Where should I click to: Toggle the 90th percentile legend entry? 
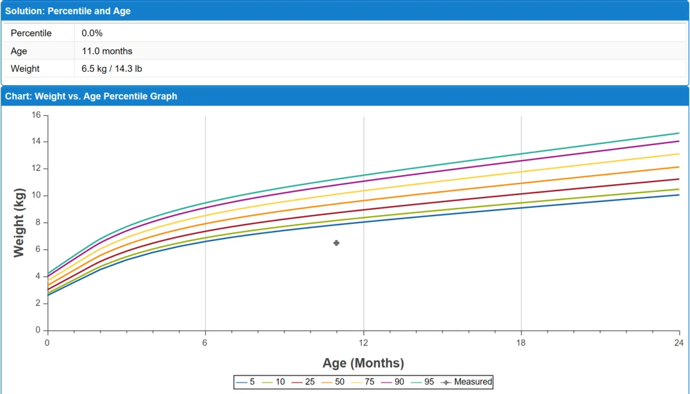pyautogui.click(x=393, y=382)
